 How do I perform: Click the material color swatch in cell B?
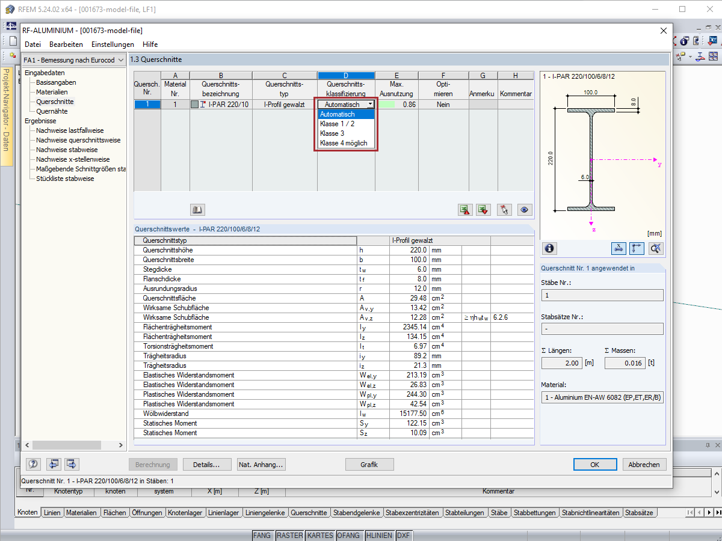coord(194,105)
